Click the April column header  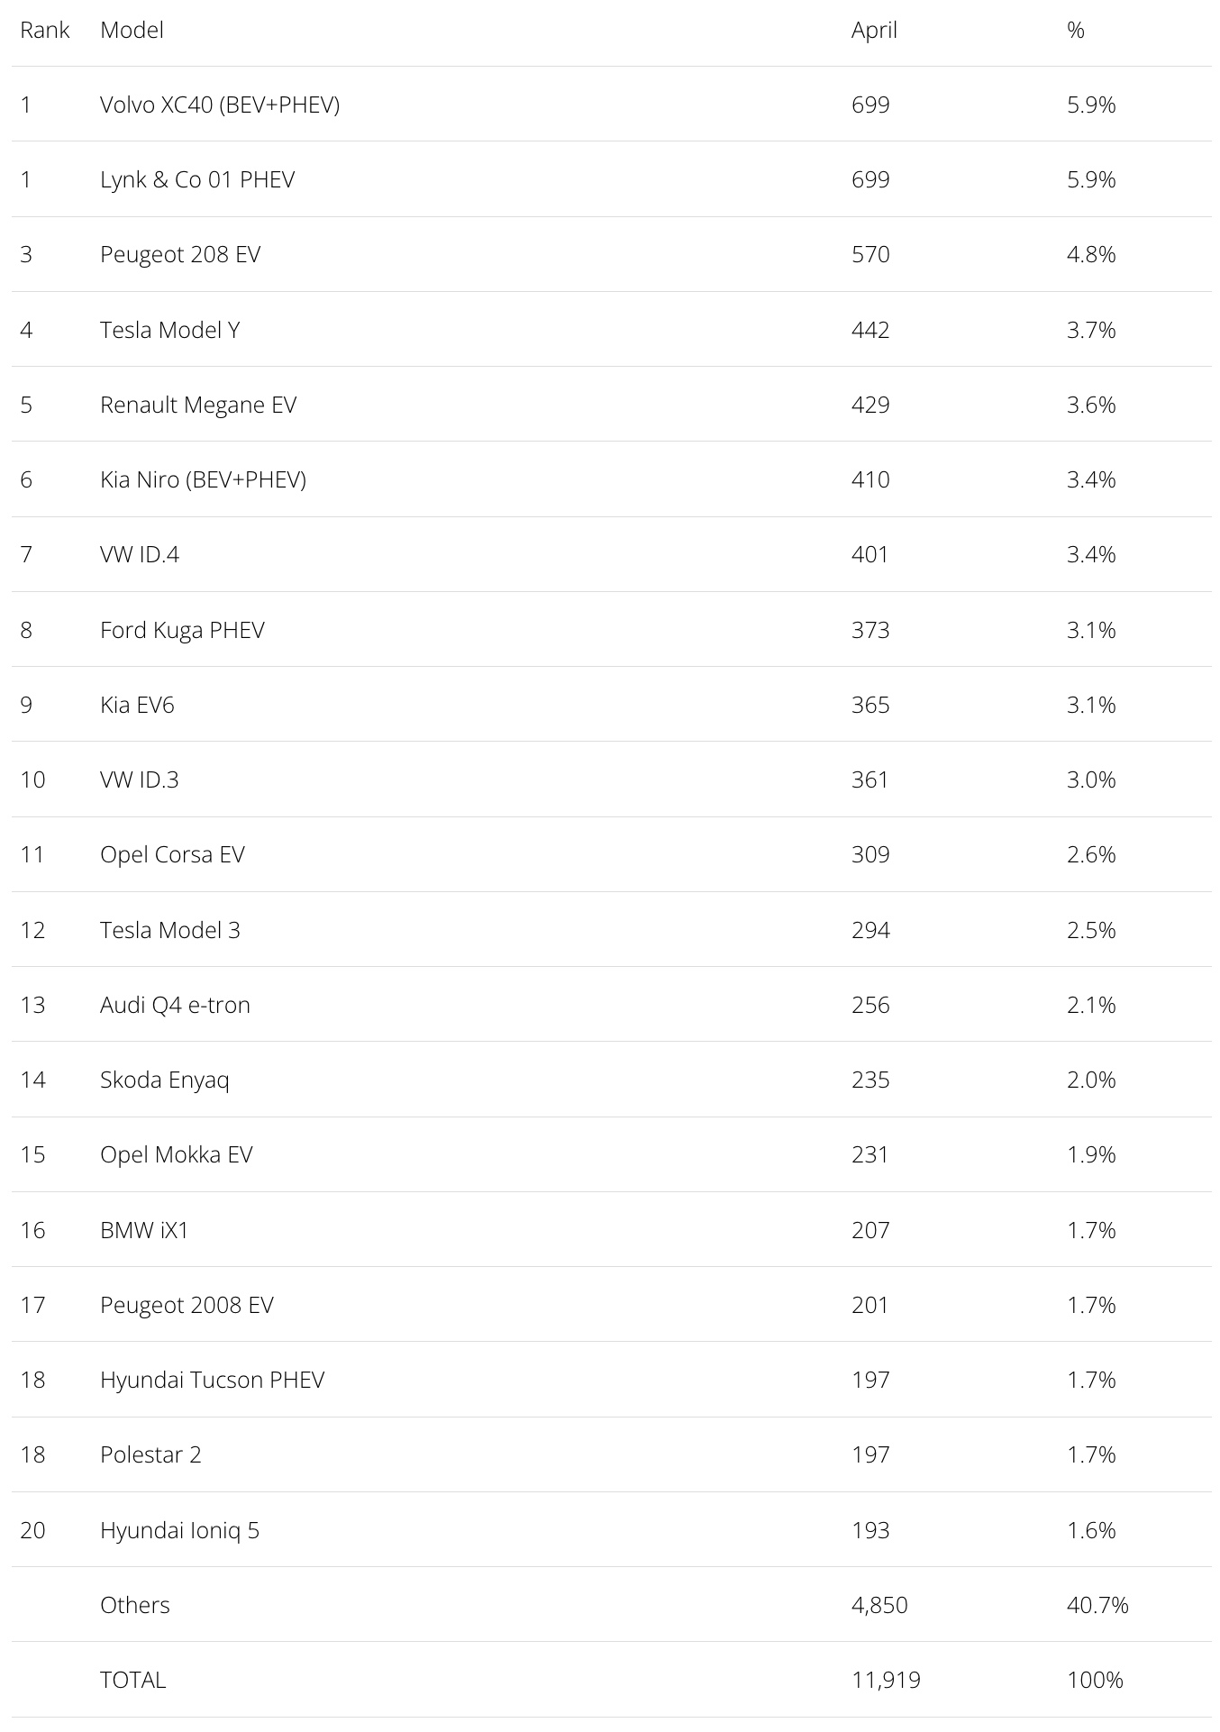(874, 30)
